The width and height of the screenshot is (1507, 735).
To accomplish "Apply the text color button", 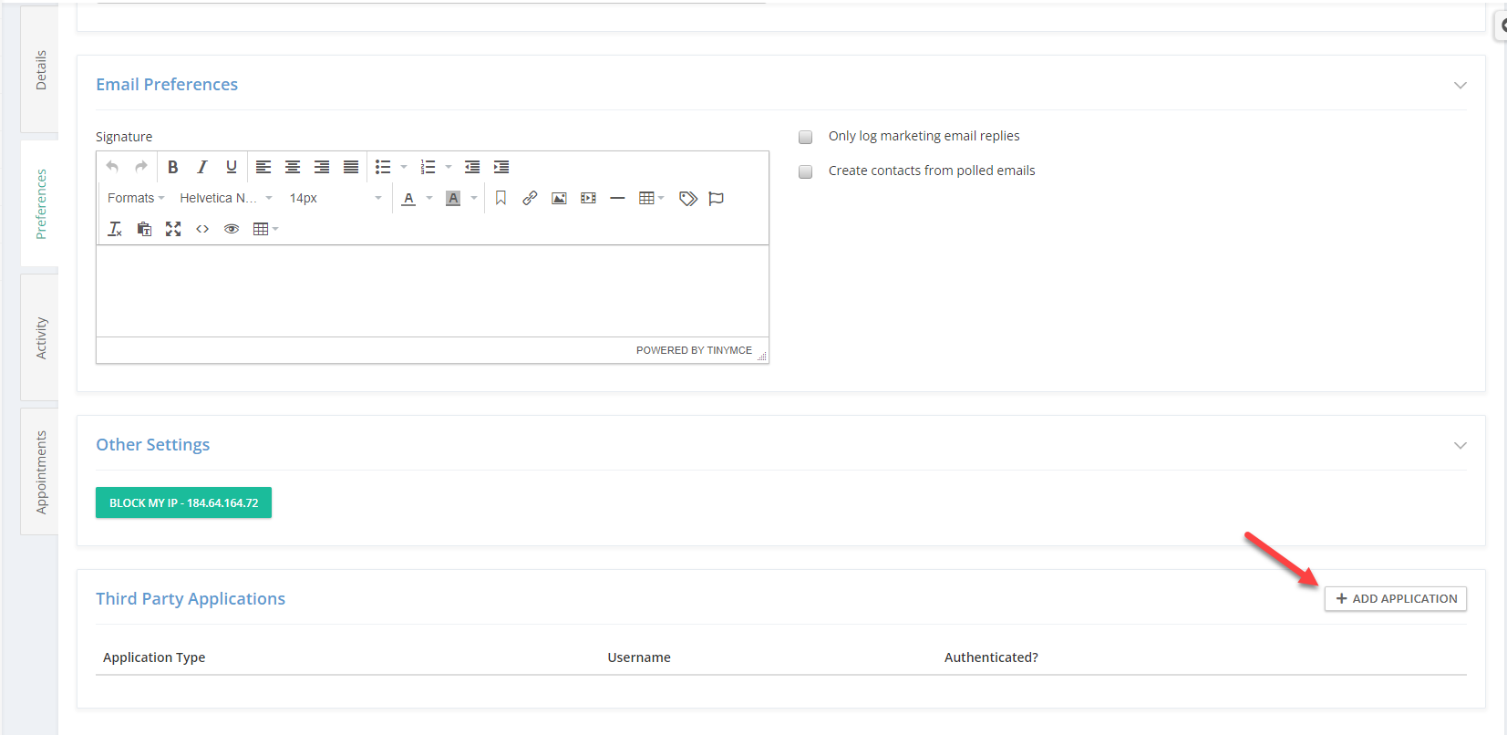I will coord(408,198).
